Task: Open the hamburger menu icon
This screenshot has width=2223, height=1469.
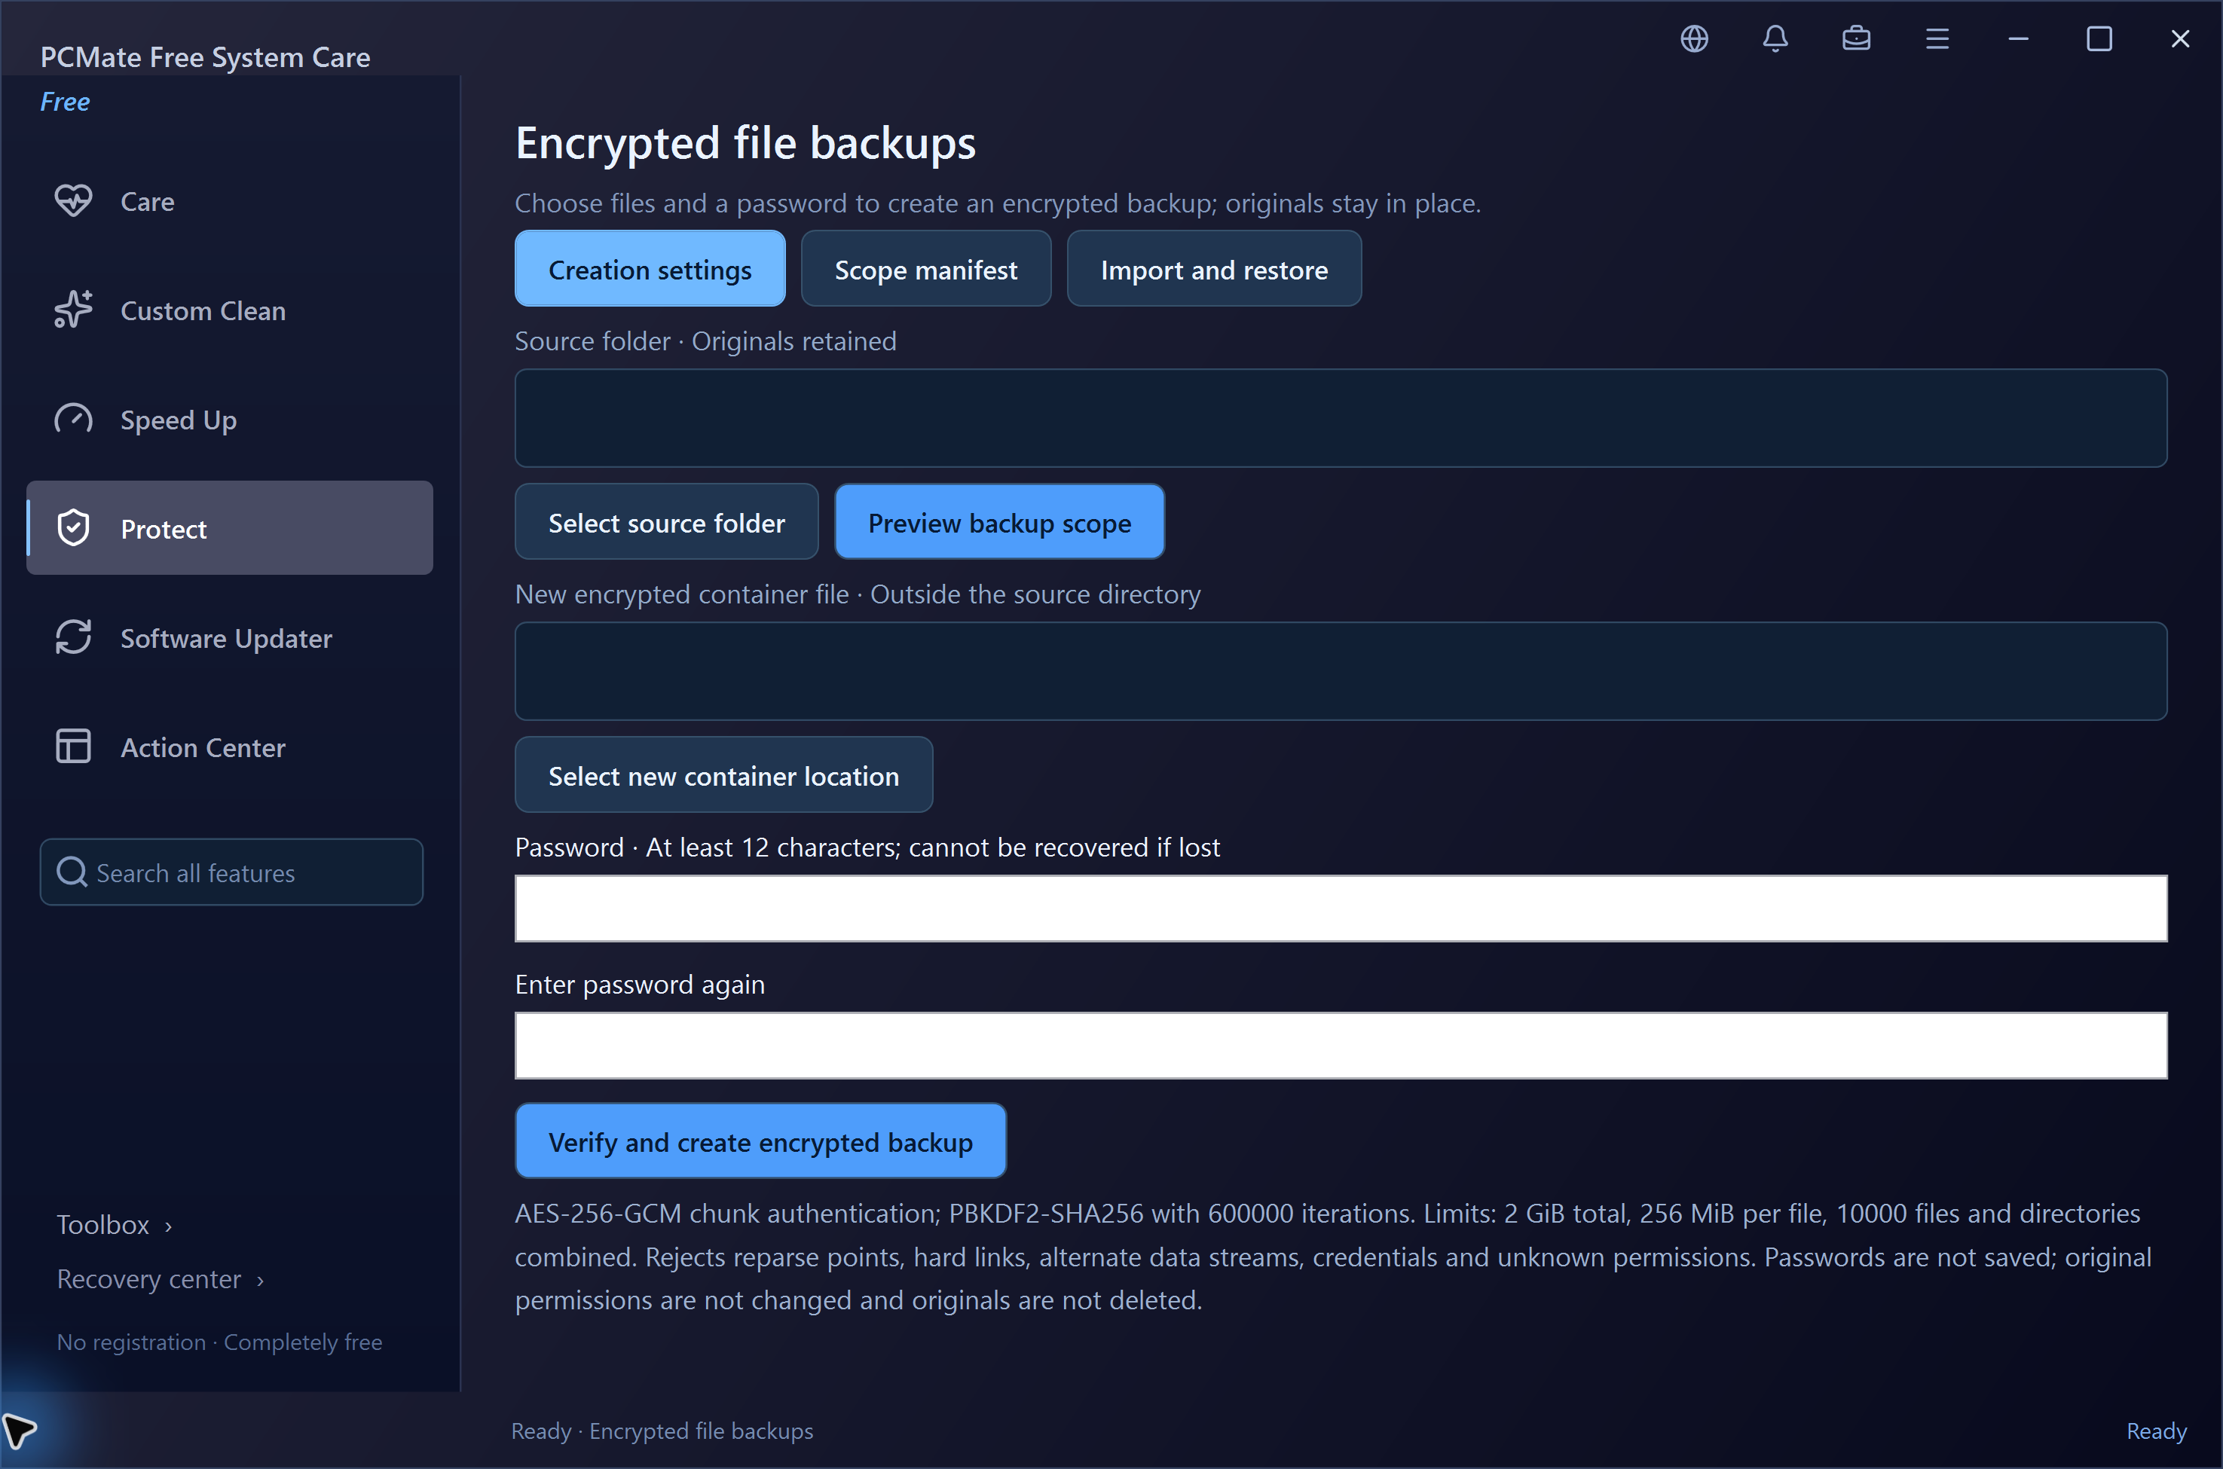Action: pos(1937,38)
